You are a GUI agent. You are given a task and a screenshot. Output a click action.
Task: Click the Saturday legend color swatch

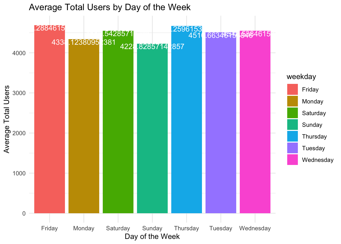tap(292, 113)
